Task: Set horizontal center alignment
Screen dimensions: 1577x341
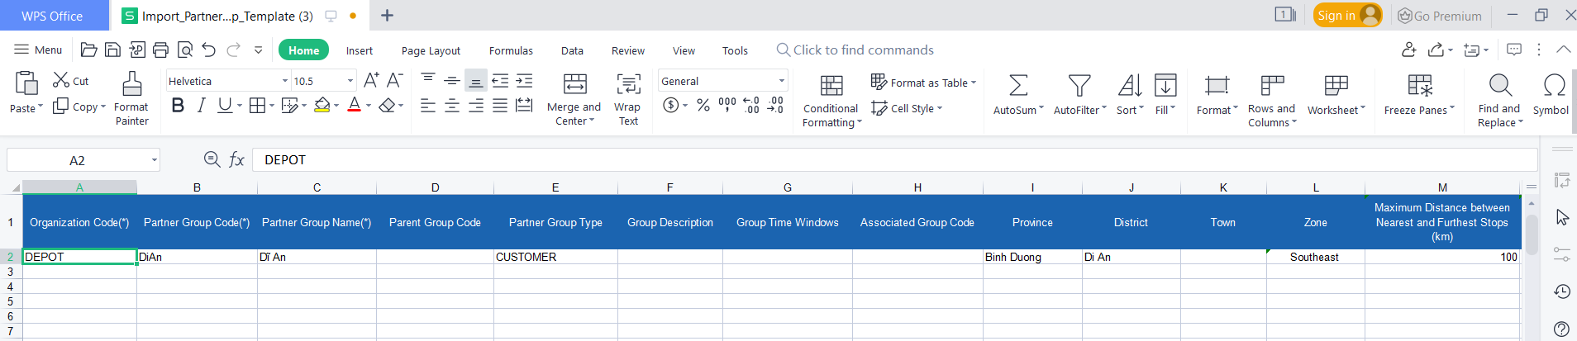Action: 452,106
